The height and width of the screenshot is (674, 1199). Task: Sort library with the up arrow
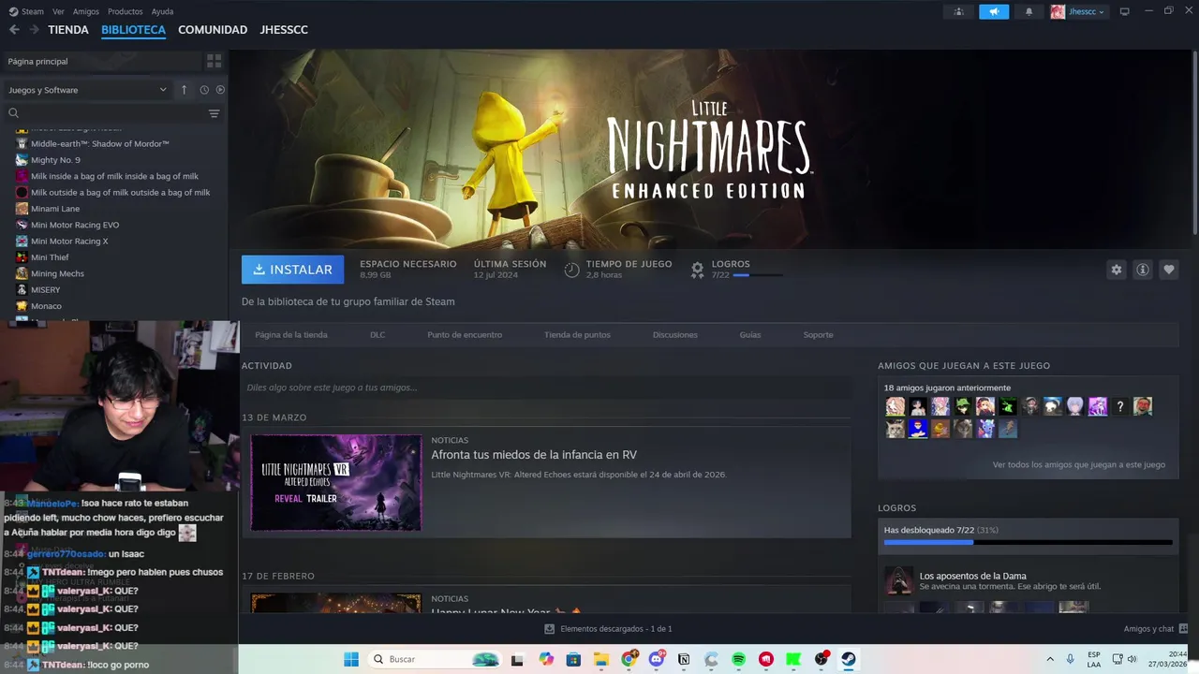(184, 90)
